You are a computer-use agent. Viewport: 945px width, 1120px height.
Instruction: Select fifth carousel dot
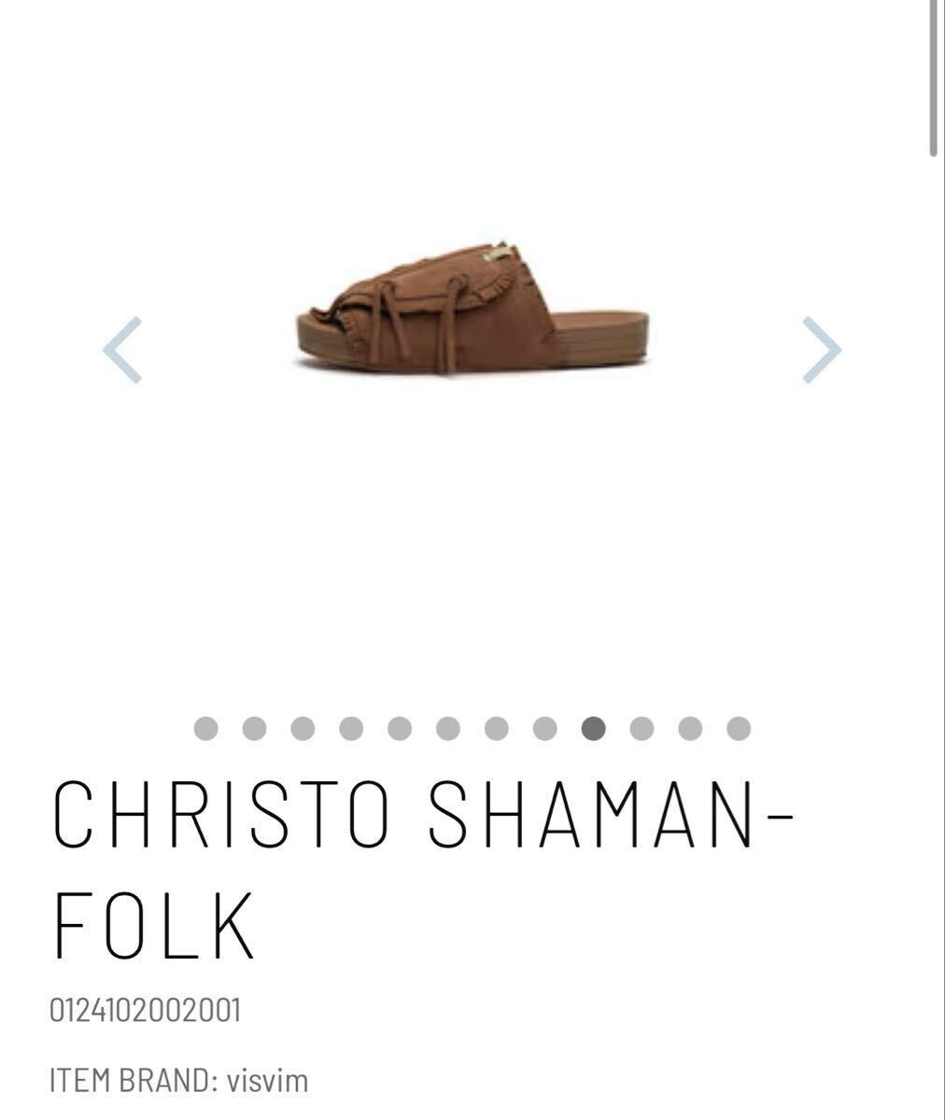pos(400,728)
